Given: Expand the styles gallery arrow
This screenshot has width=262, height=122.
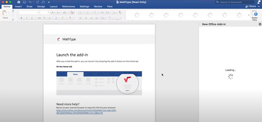Looking at the screenshot, I should [x=248, y=15].
